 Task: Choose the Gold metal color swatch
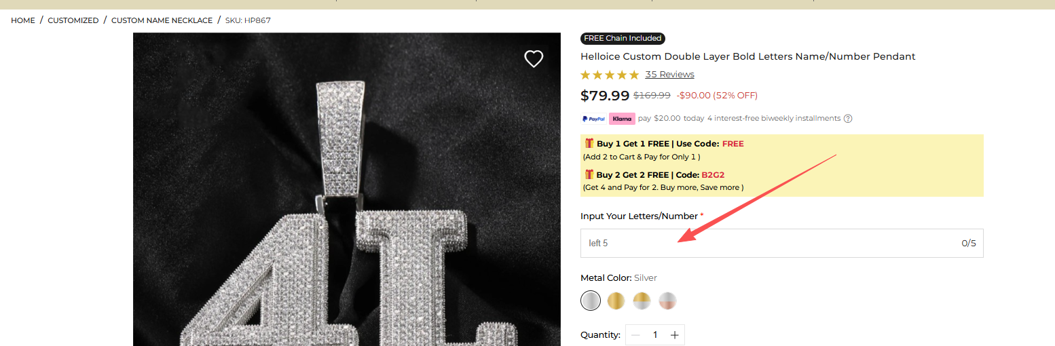[x=616, y=301]
